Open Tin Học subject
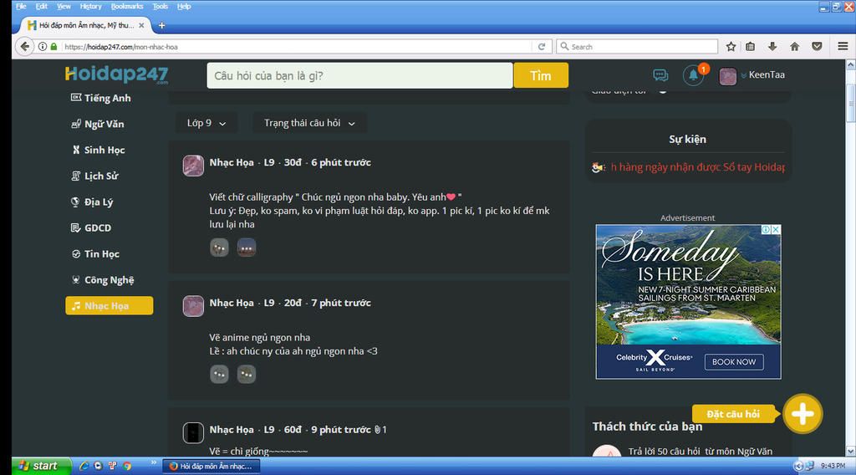This screenshot has width=856, height=475. [x=95, y=254]
